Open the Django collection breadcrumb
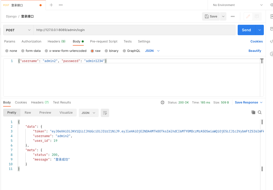This screenshot has height=190, width=273. [x=11, y=16]
